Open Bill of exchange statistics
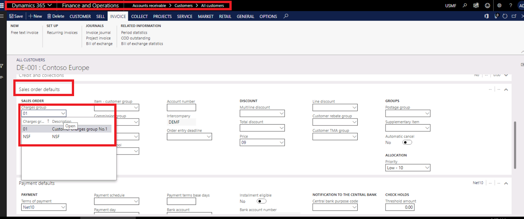 142,44
